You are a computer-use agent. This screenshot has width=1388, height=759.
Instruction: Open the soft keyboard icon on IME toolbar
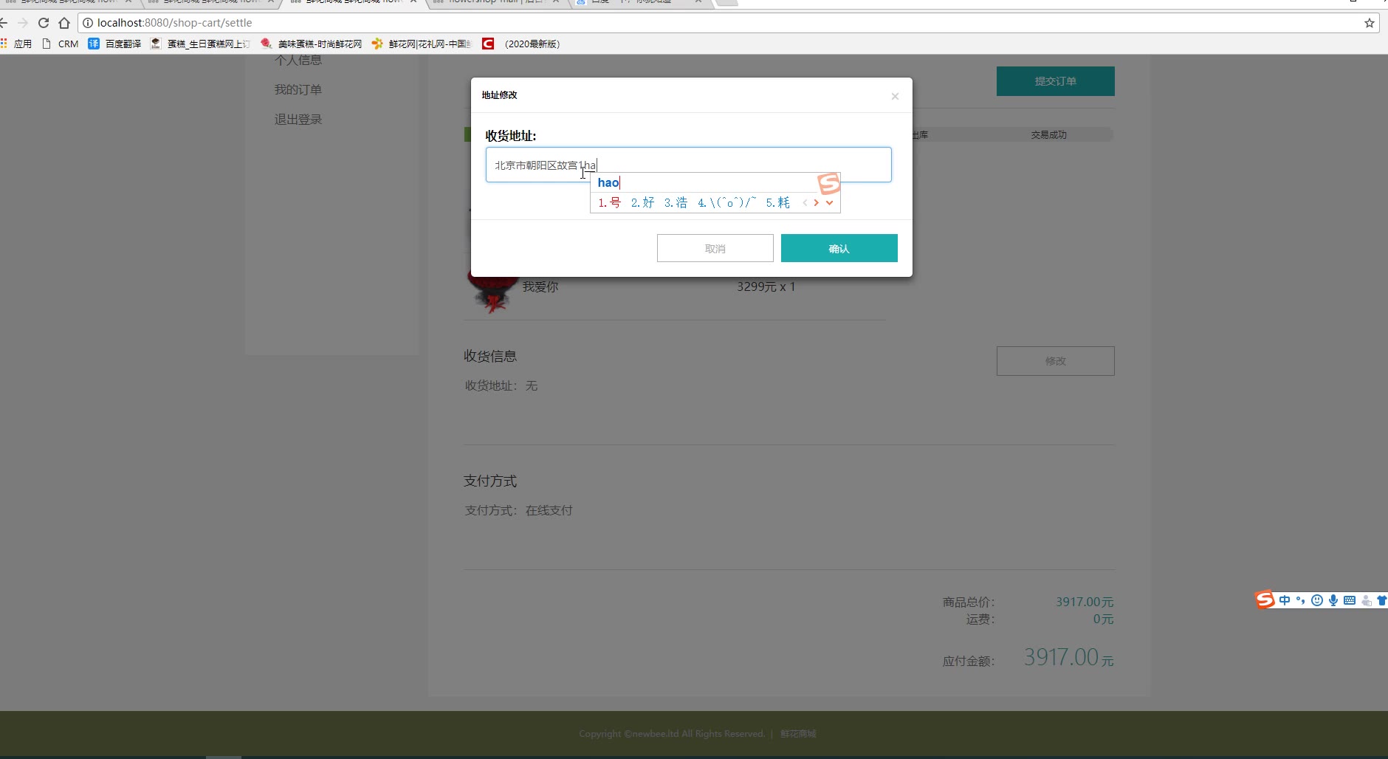click(1350, 600)
